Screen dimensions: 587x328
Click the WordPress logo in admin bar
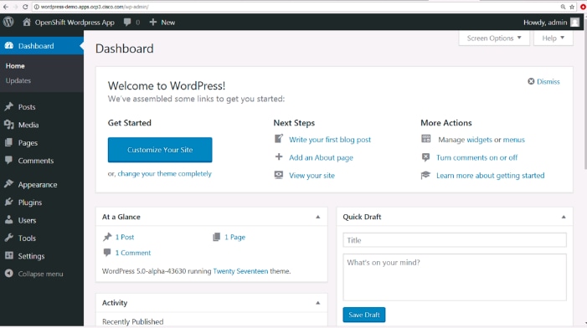click(x=8, y=22)
